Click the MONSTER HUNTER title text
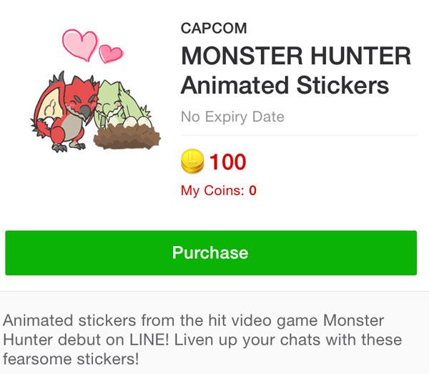This screenshot has width=429, height=374. pos(295,55)
